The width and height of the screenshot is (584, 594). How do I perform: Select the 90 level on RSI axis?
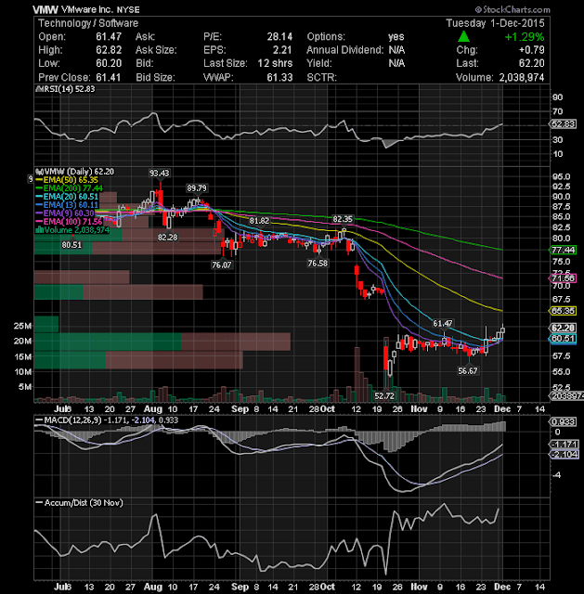click(557, 97)
